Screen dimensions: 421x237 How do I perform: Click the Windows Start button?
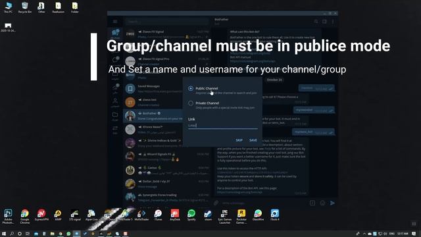pos(4,234)
